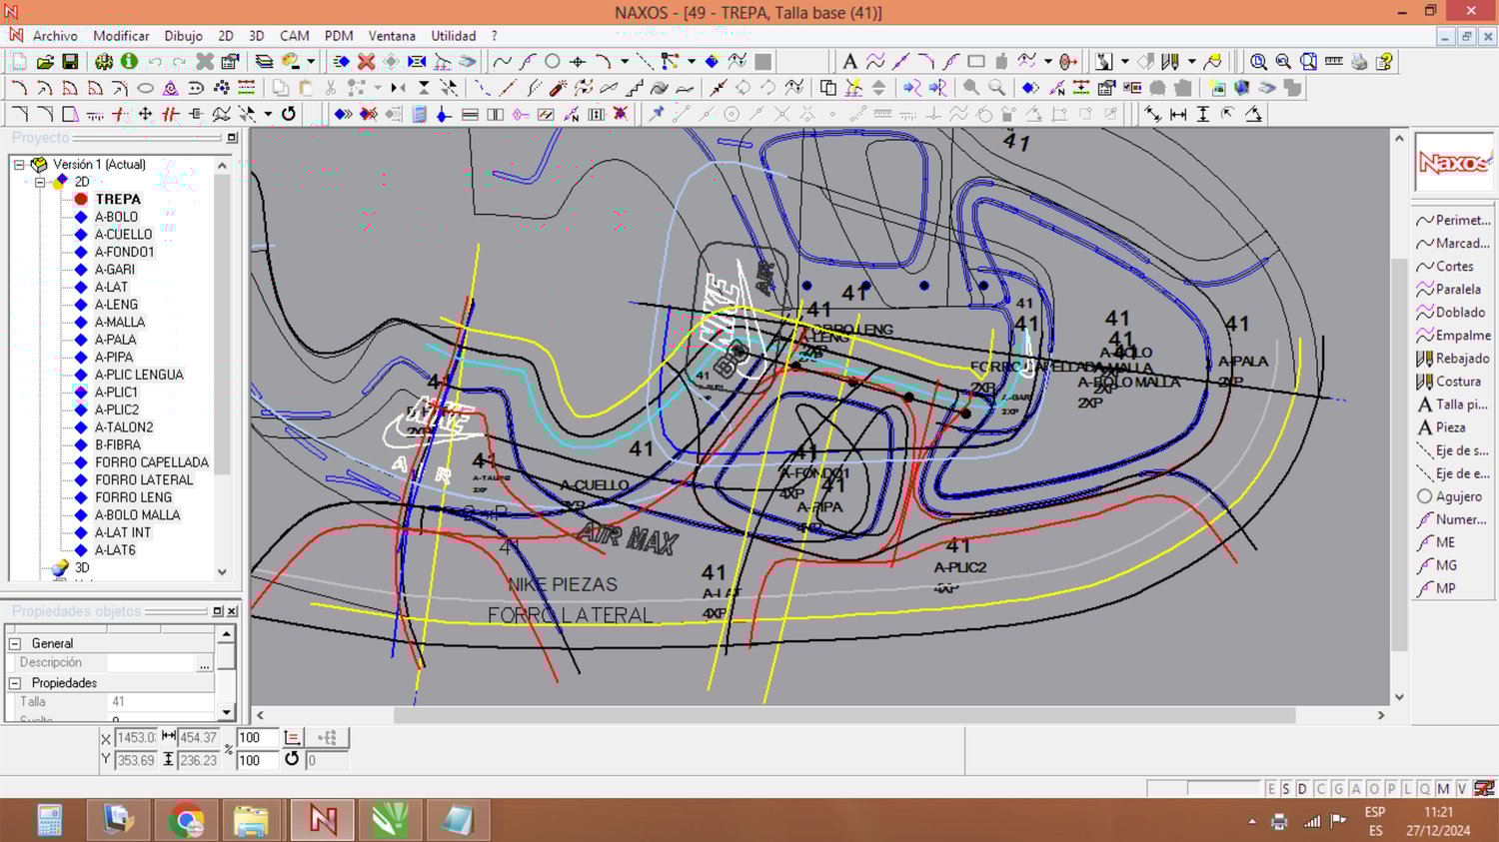
Task: Open the Archivo menu
Action: (x=55, y=36)
